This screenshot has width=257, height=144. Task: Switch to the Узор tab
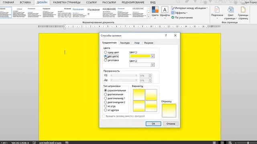pos(137,43)
